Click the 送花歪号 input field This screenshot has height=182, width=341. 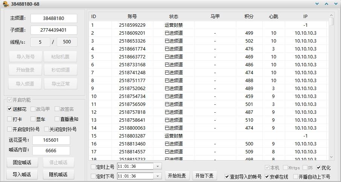click(51, 140)
